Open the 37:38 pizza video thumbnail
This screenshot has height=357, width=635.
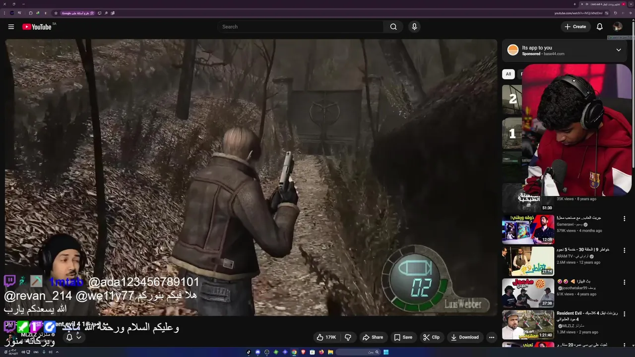click(x=528, y=293)
